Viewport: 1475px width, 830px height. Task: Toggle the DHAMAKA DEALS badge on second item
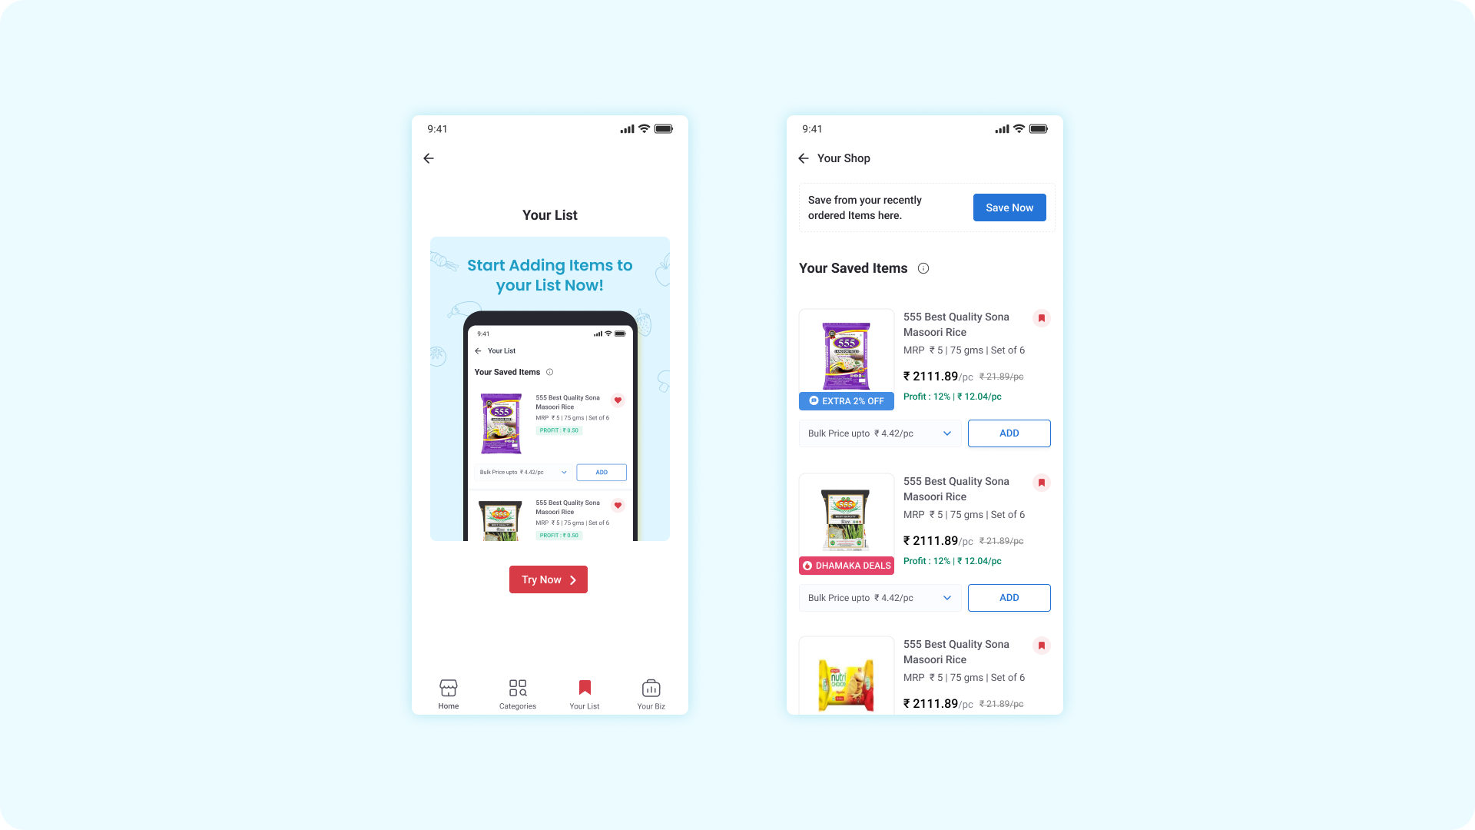click(x=847, y=565)
